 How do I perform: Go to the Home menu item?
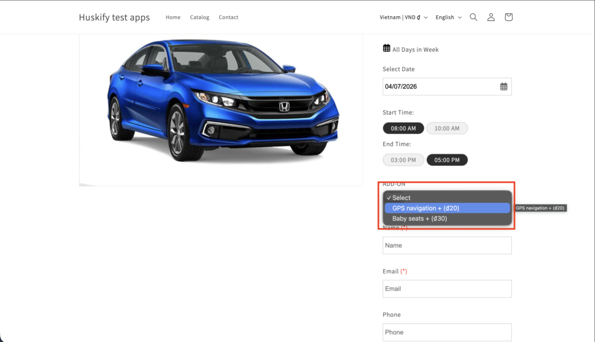tap(173, 17)
